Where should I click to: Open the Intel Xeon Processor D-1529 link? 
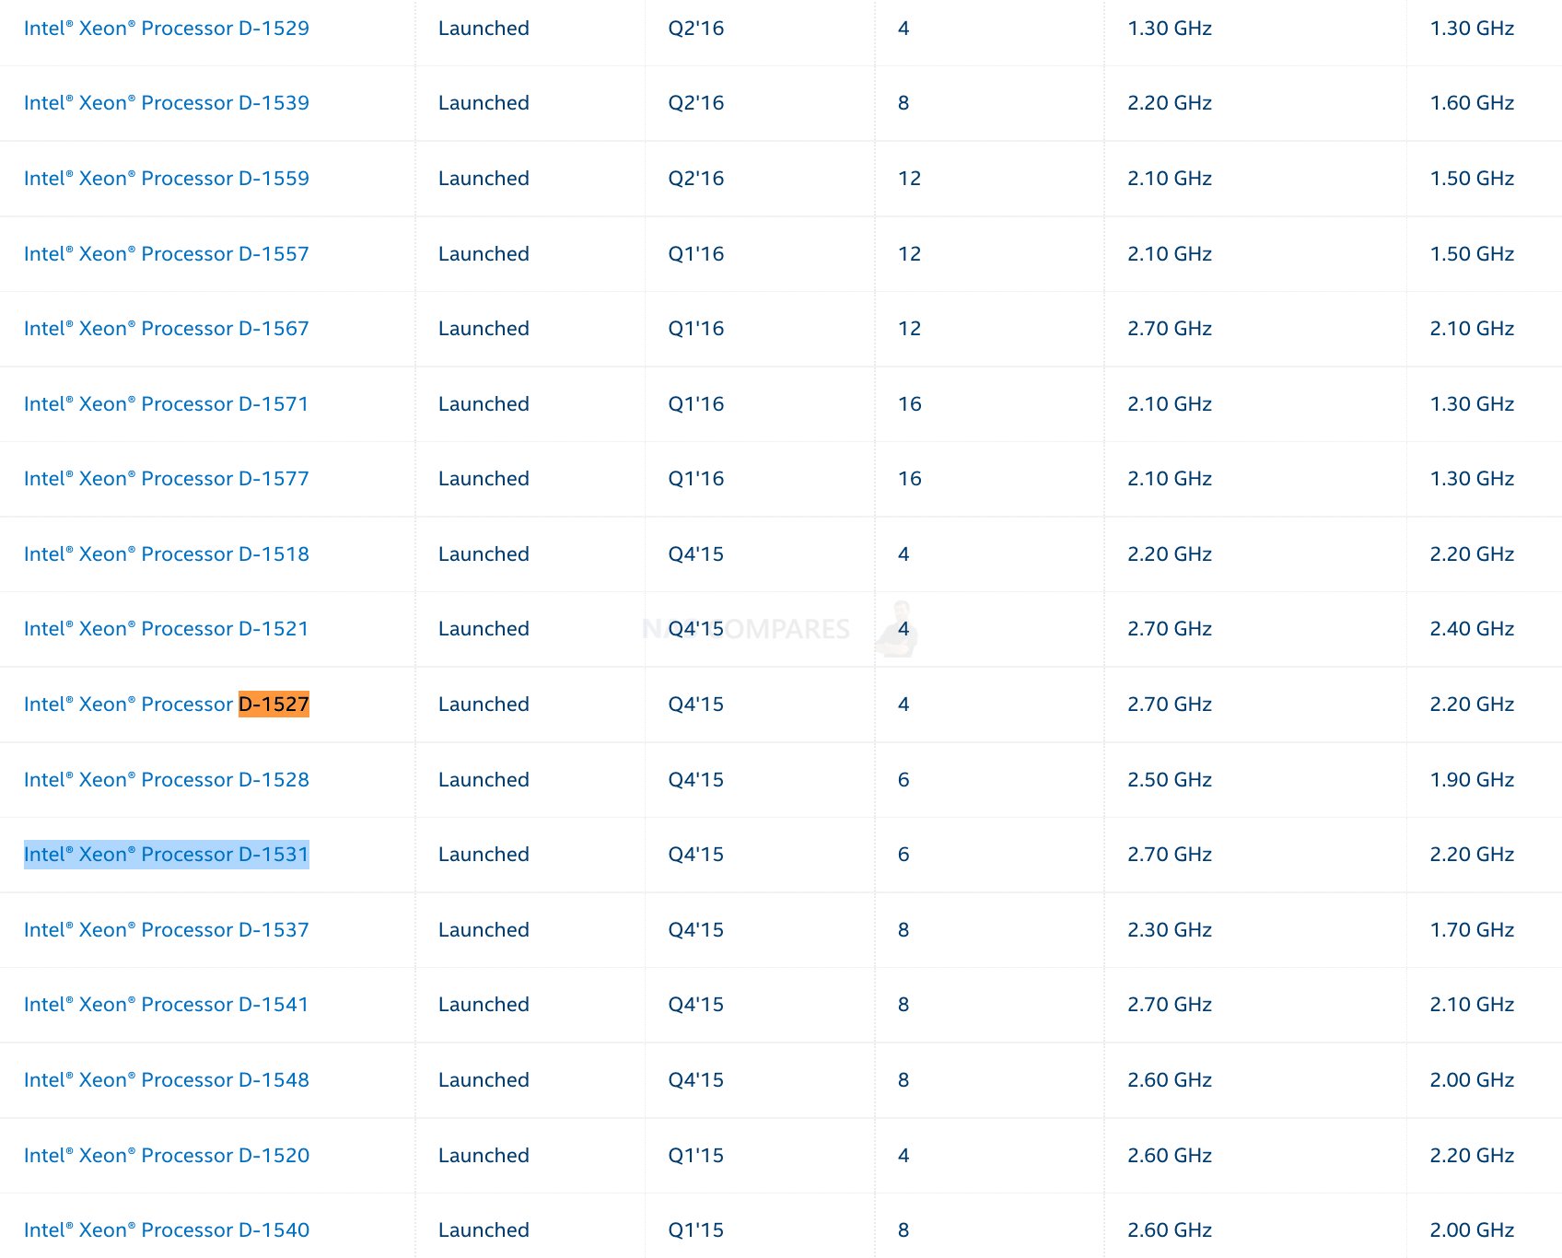167,29
